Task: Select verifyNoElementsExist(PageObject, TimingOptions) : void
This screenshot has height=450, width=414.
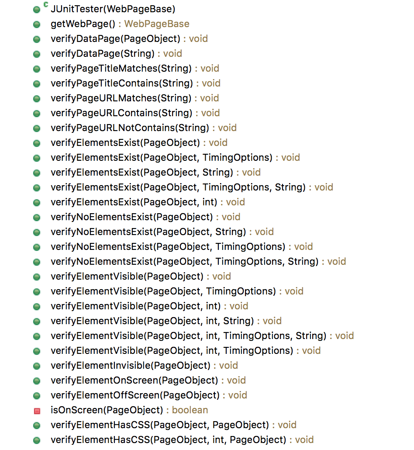Action: click(x=182, y=247)
